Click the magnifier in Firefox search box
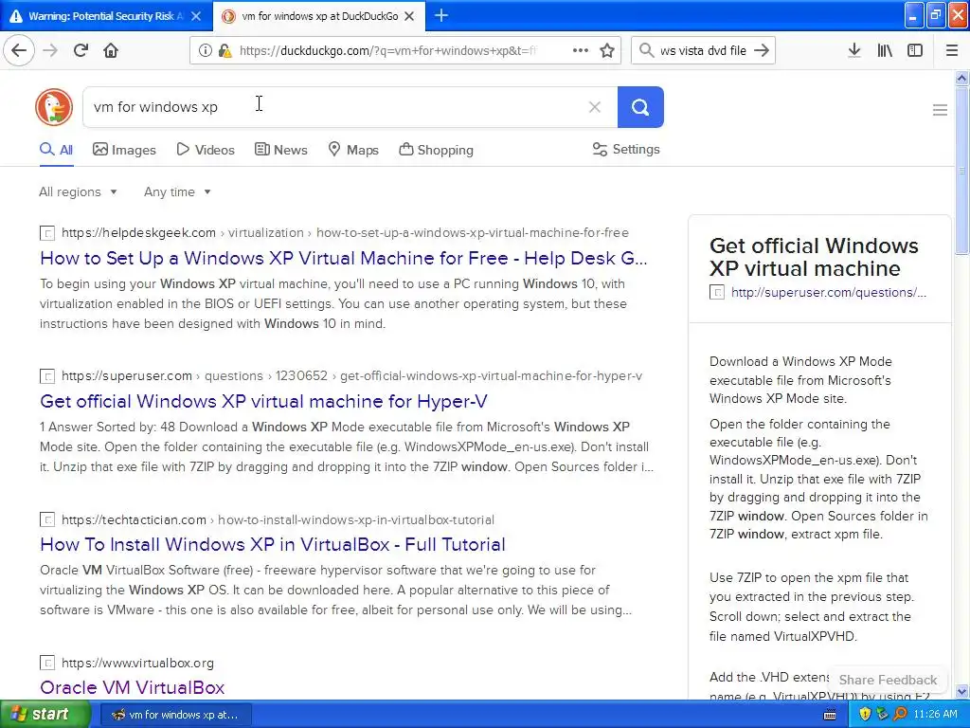Image resolution: width=970 pixels, height=728 pixels. click(x=646, y=50)
